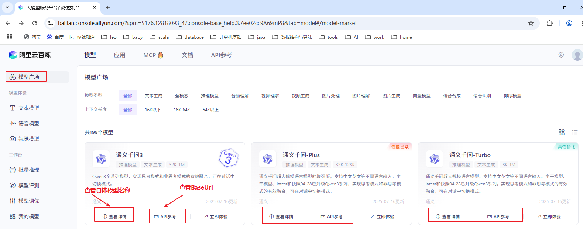Screen dimensions: 583x229
Task: Select the 模型 top navigation tab
Action: [x=90, y=55]
